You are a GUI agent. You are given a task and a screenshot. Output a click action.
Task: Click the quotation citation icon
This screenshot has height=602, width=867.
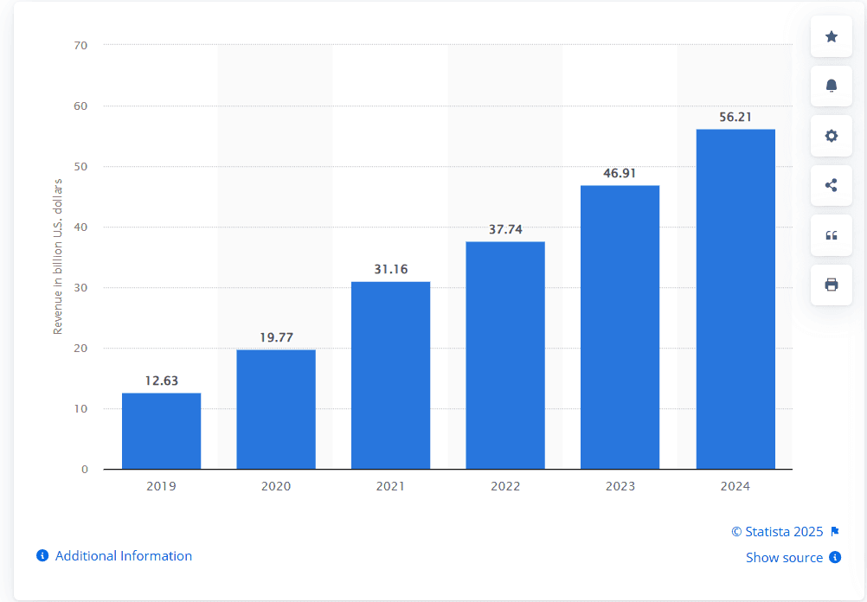pos(831,235)
